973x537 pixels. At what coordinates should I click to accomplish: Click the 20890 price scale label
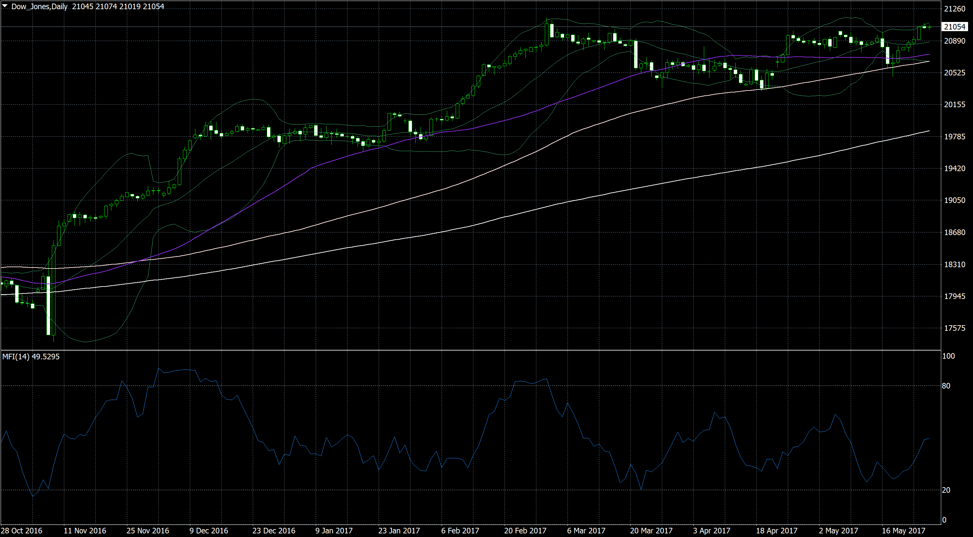955,41
